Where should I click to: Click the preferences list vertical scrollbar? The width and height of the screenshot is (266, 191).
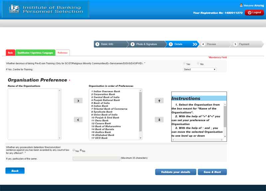click(140, 112)
